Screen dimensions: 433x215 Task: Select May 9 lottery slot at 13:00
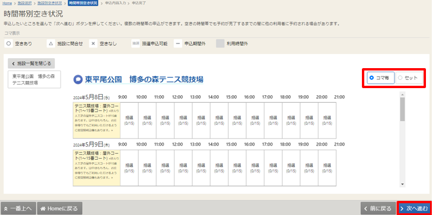201,168
